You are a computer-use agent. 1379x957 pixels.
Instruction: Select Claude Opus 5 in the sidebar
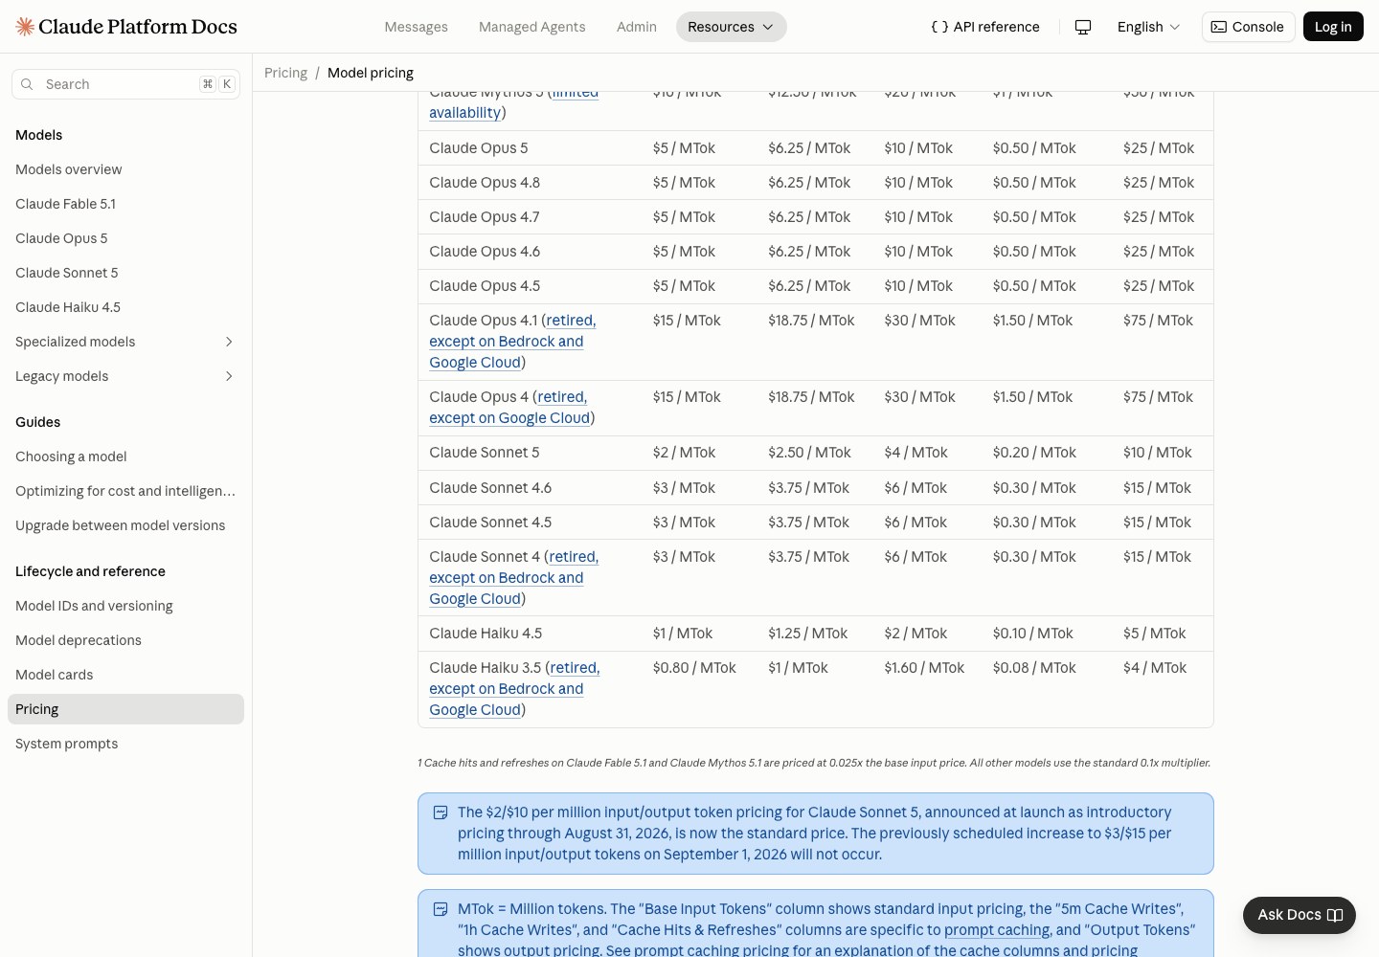pyautogui.click(x=125, y=238)
